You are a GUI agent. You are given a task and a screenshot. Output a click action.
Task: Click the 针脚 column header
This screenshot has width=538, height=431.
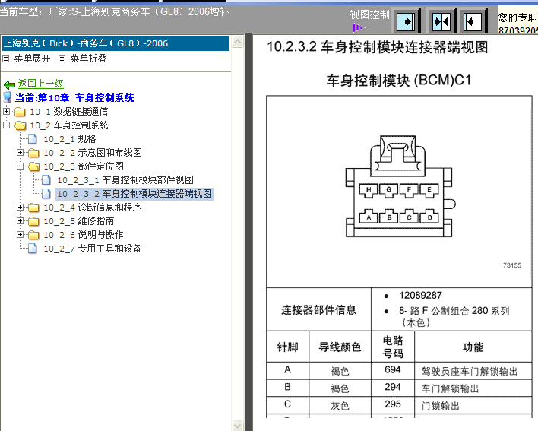pyautogui.click(x=287, y=347)
